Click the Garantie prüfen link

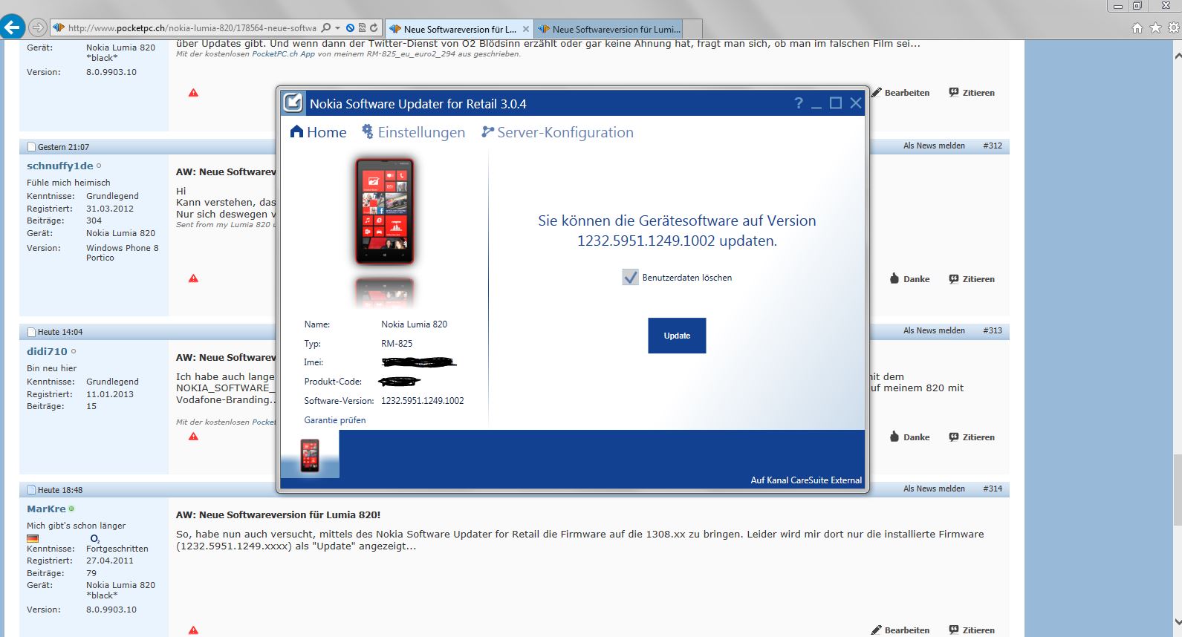(335, 420)
